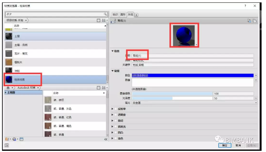Open Autodesk library list view options

(x=105, y=88)
